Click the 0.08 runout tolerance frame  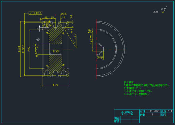(35, 13)
